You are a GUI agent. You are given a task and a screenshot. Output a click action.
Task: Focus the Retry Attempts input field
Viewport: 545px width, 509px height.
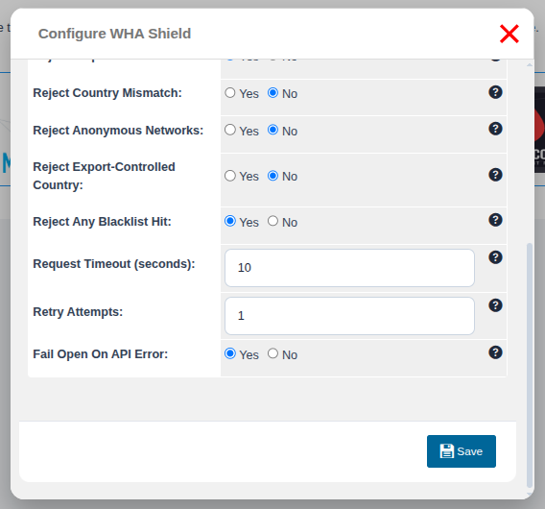click(349, 316)
